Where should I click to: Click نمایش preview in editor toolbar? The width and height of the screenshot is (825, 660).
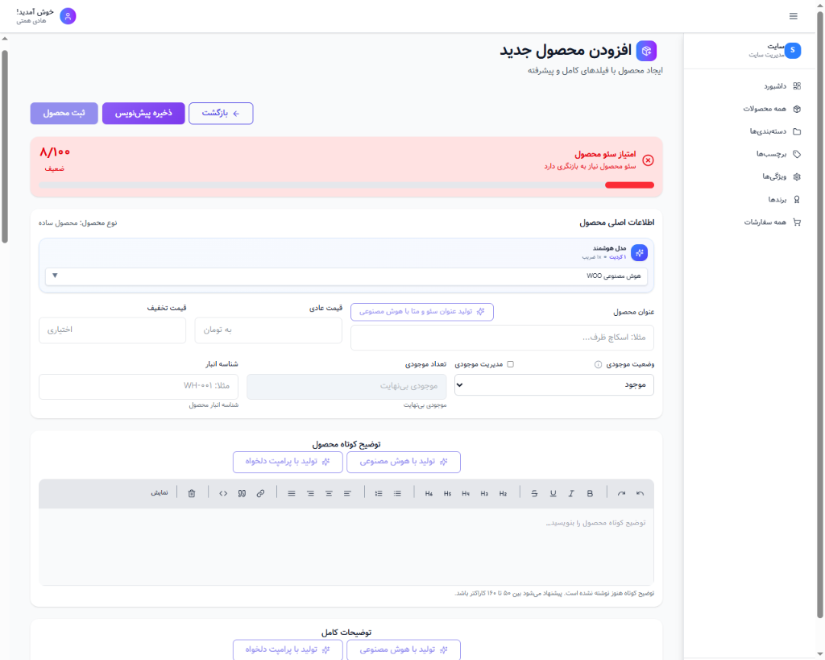click(160, 493)
